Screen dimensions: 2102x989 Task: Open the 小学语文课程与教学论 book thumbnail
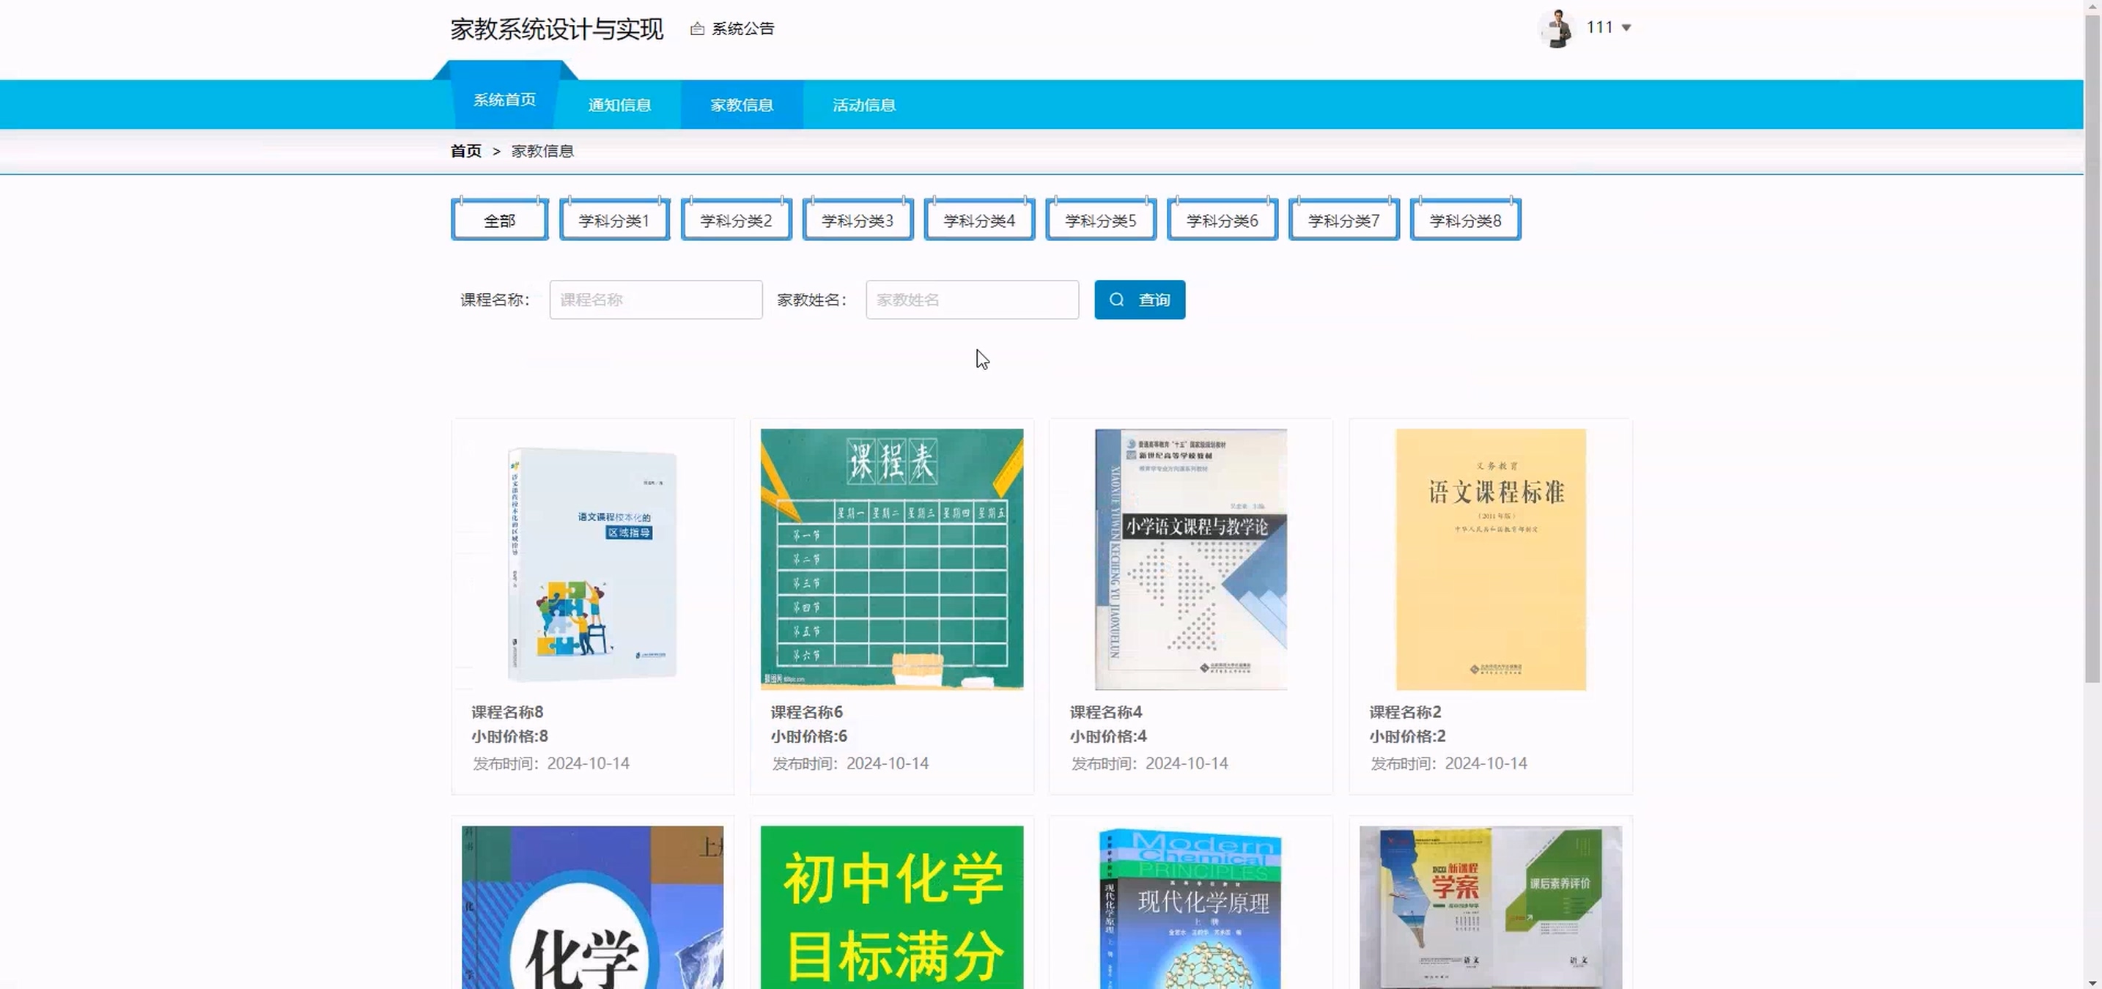[x=1190, y=560]
